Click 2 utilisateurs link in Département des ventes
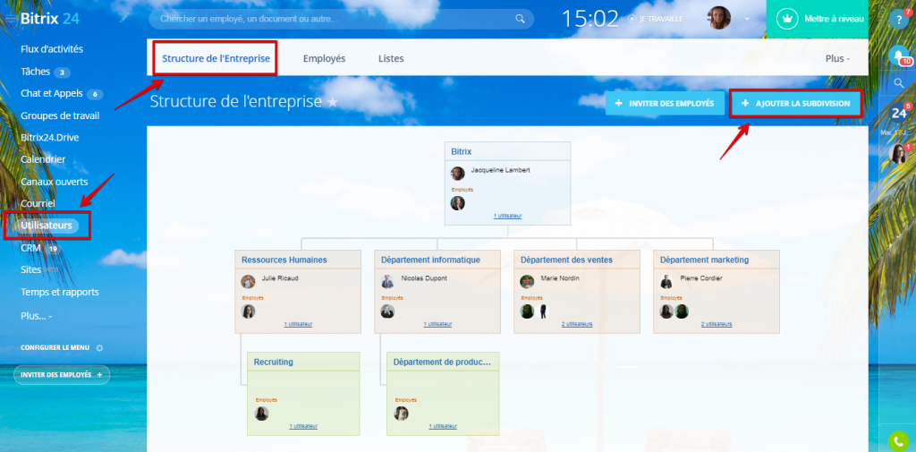 click(577, 324)
